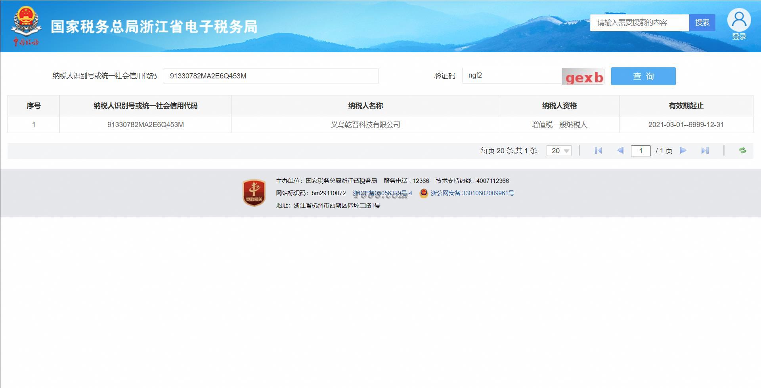
Task: Click the captcha image gexb to refresh
Action: [583, 76]
